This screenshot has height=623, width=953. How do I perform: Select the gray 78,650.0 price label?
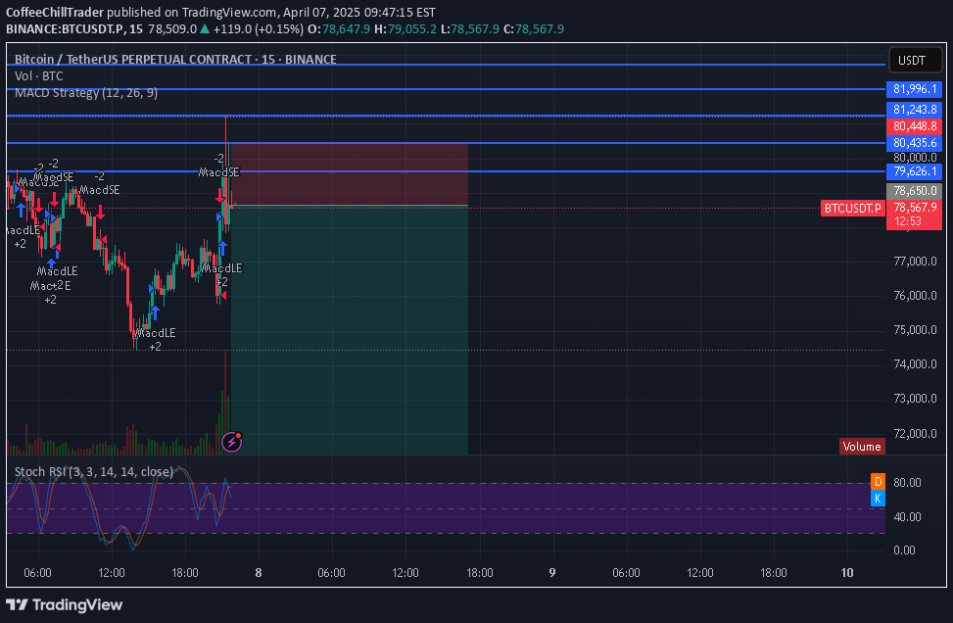(x=914, y=191)
